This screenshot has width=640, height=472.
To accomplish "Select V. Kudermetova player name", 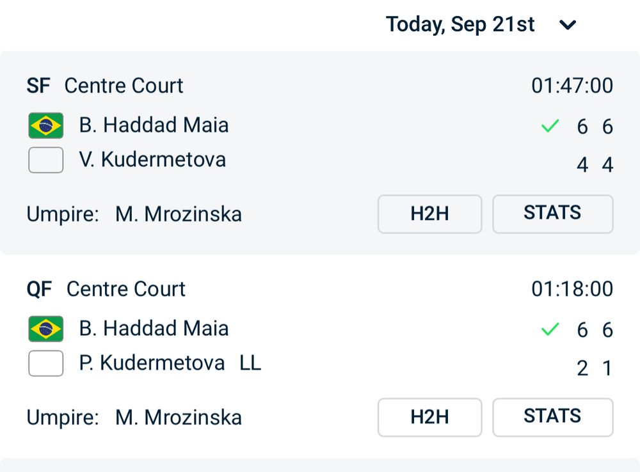I will pos(152,159).
